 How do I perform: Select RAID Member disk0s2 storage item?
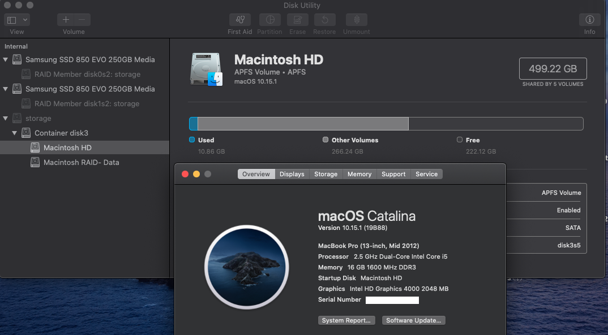point(87,74)
